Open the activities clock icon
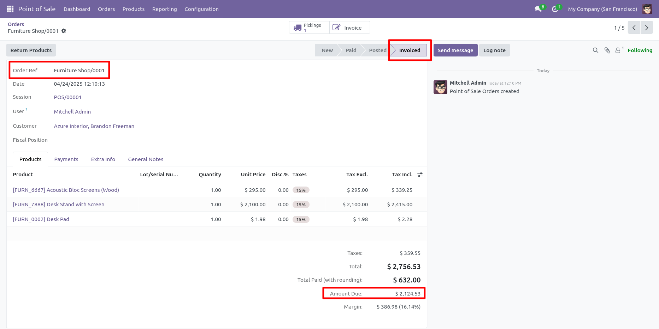The width and height of the screenshot is (659, 329). (x=555, y=9)
